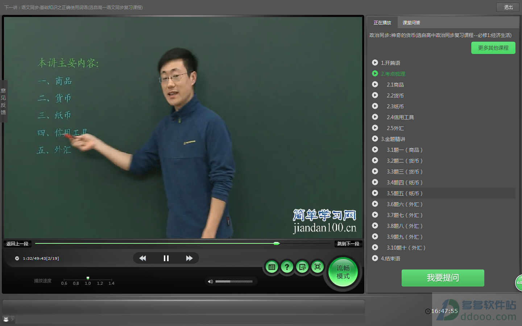
Task: Expand the arrow beside users icon
Action: click(12, 319)
